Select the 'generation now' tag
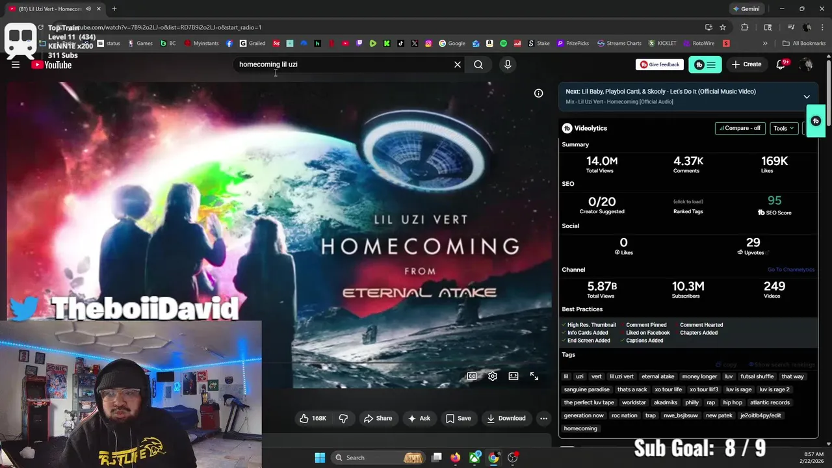 pyautogui.click(x=584, y=415)
